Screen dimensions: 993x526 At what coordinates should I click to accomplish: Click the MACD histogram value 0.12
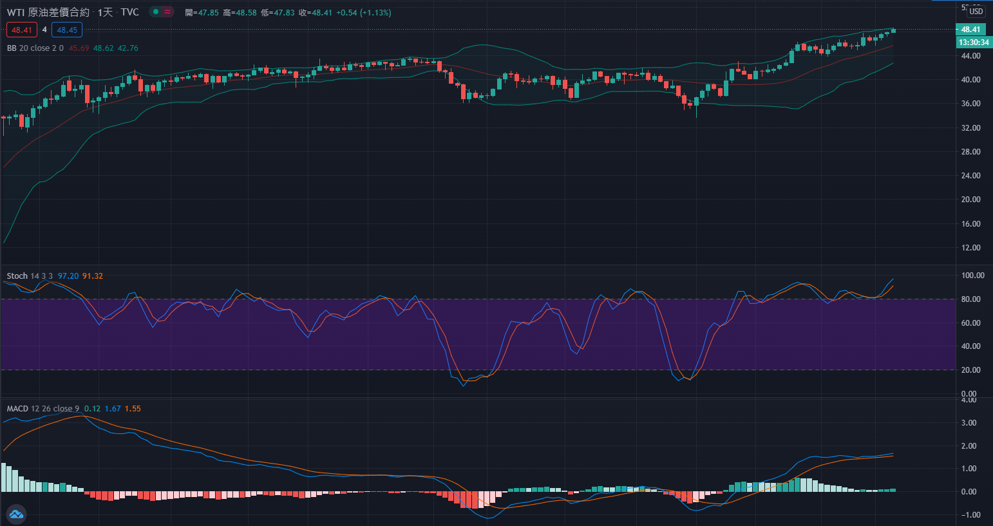click(92, 409)
